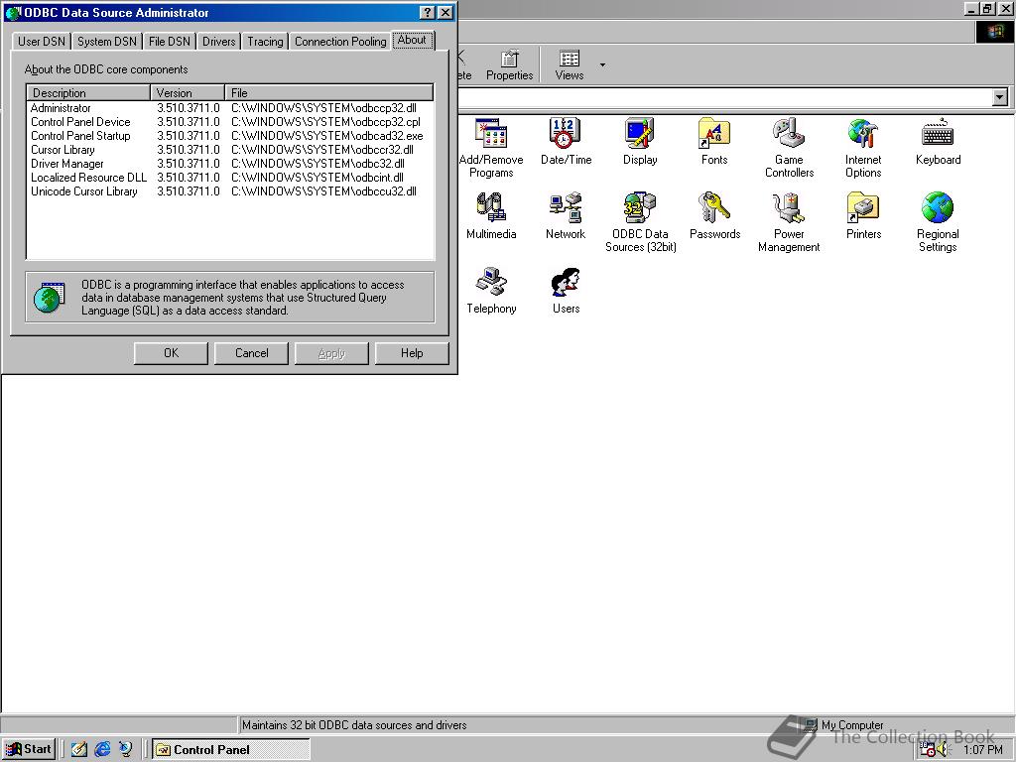The width and height of the screenshot is (1016, 762).
Task: Open the Drivers tab
Action: tap(218, 41)
